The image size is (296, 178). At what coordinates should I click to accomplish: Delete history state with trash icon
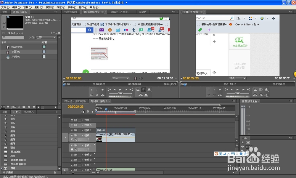pyautogui.click(x=55, y=172)
